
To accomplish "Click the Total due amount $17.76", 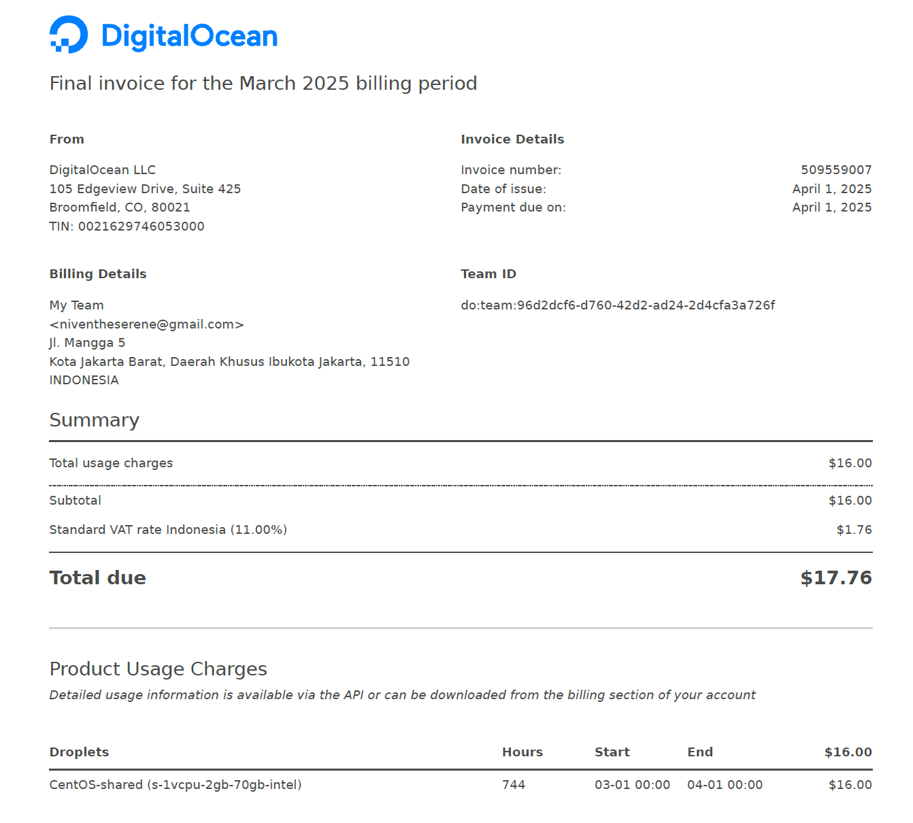I will tap(836, 577).
